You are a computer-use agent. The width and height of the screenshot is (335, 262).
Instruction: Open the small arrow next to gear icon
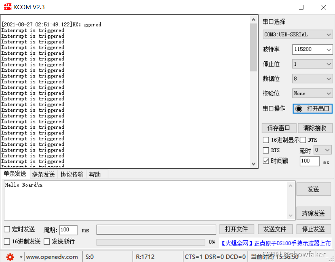pos(21,257)
